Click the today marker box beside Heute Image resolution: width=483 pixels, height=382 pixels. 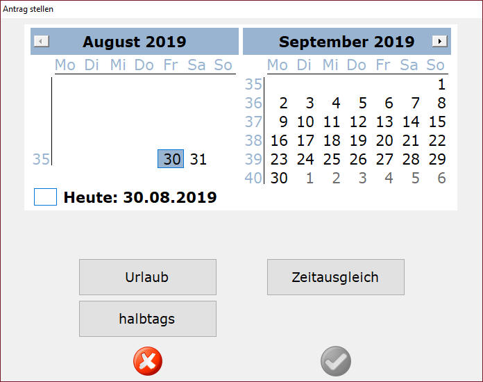tap(45, 197)
